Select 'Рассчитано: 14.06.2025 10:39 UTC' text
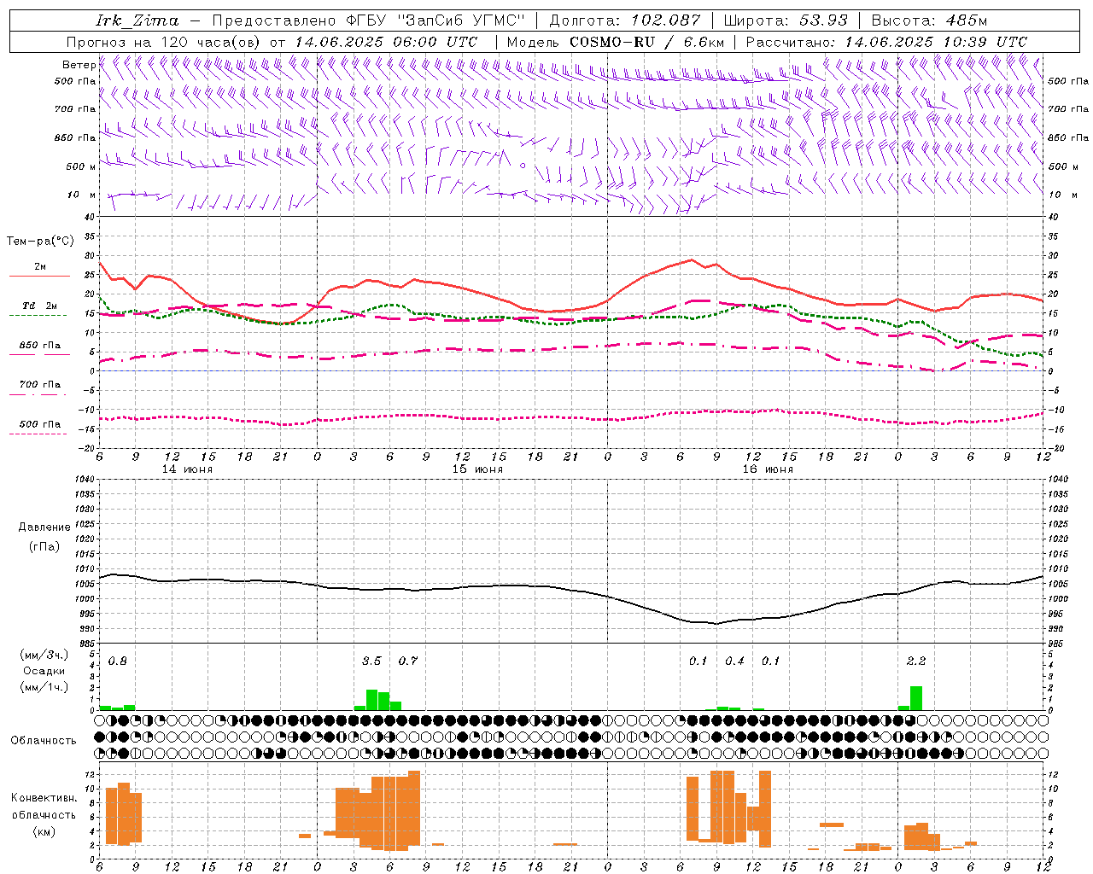Screen dimensions: 1093x874 pyautogui.click(x=886, y=42)
